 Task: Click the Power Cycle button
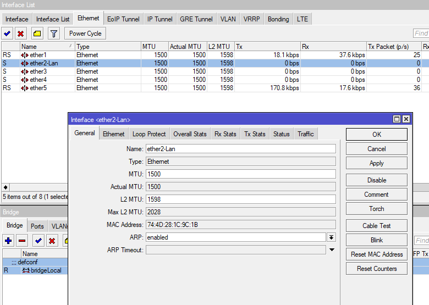pos(85,34)
